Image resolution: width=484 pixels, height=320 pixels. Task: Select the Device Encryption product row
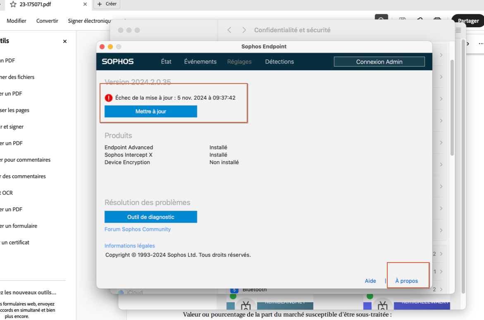pos(172,162)
